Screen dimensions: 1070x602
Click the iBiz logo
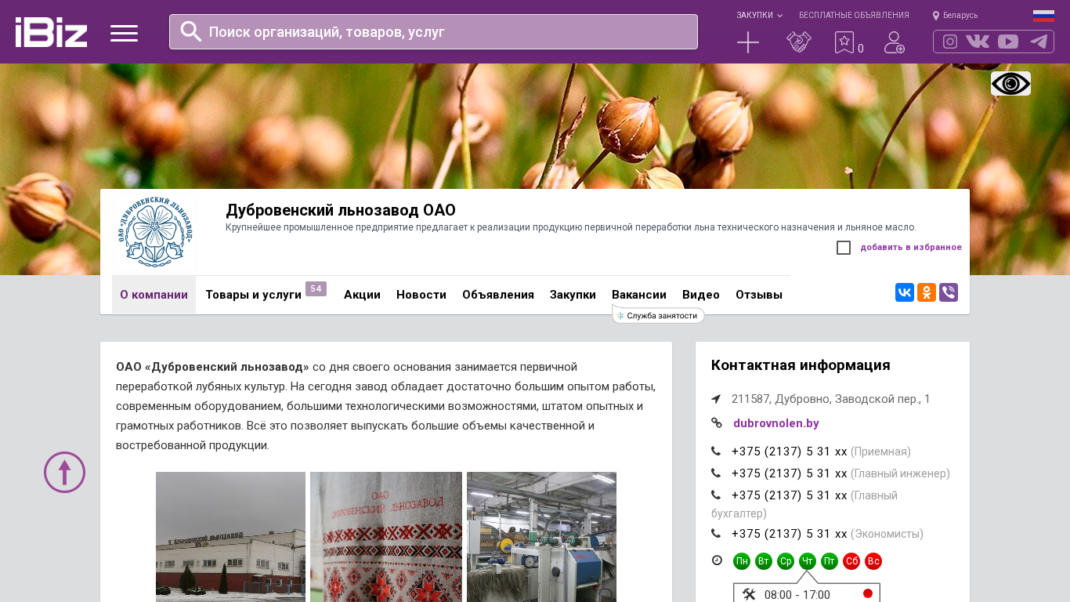tap(51, 32)
